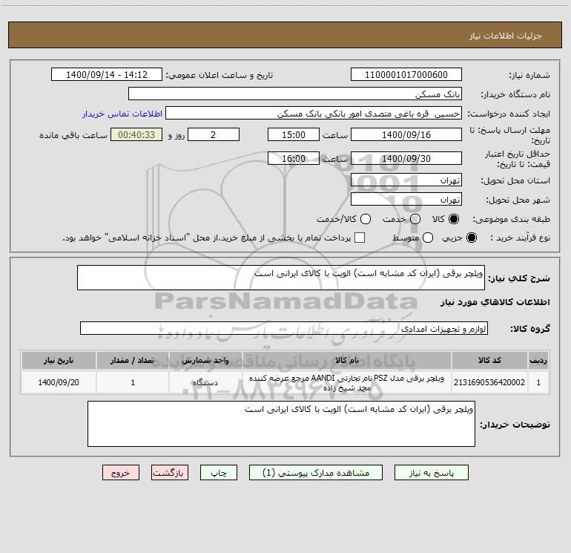Select the خدمت radio button

click(415, 219)
